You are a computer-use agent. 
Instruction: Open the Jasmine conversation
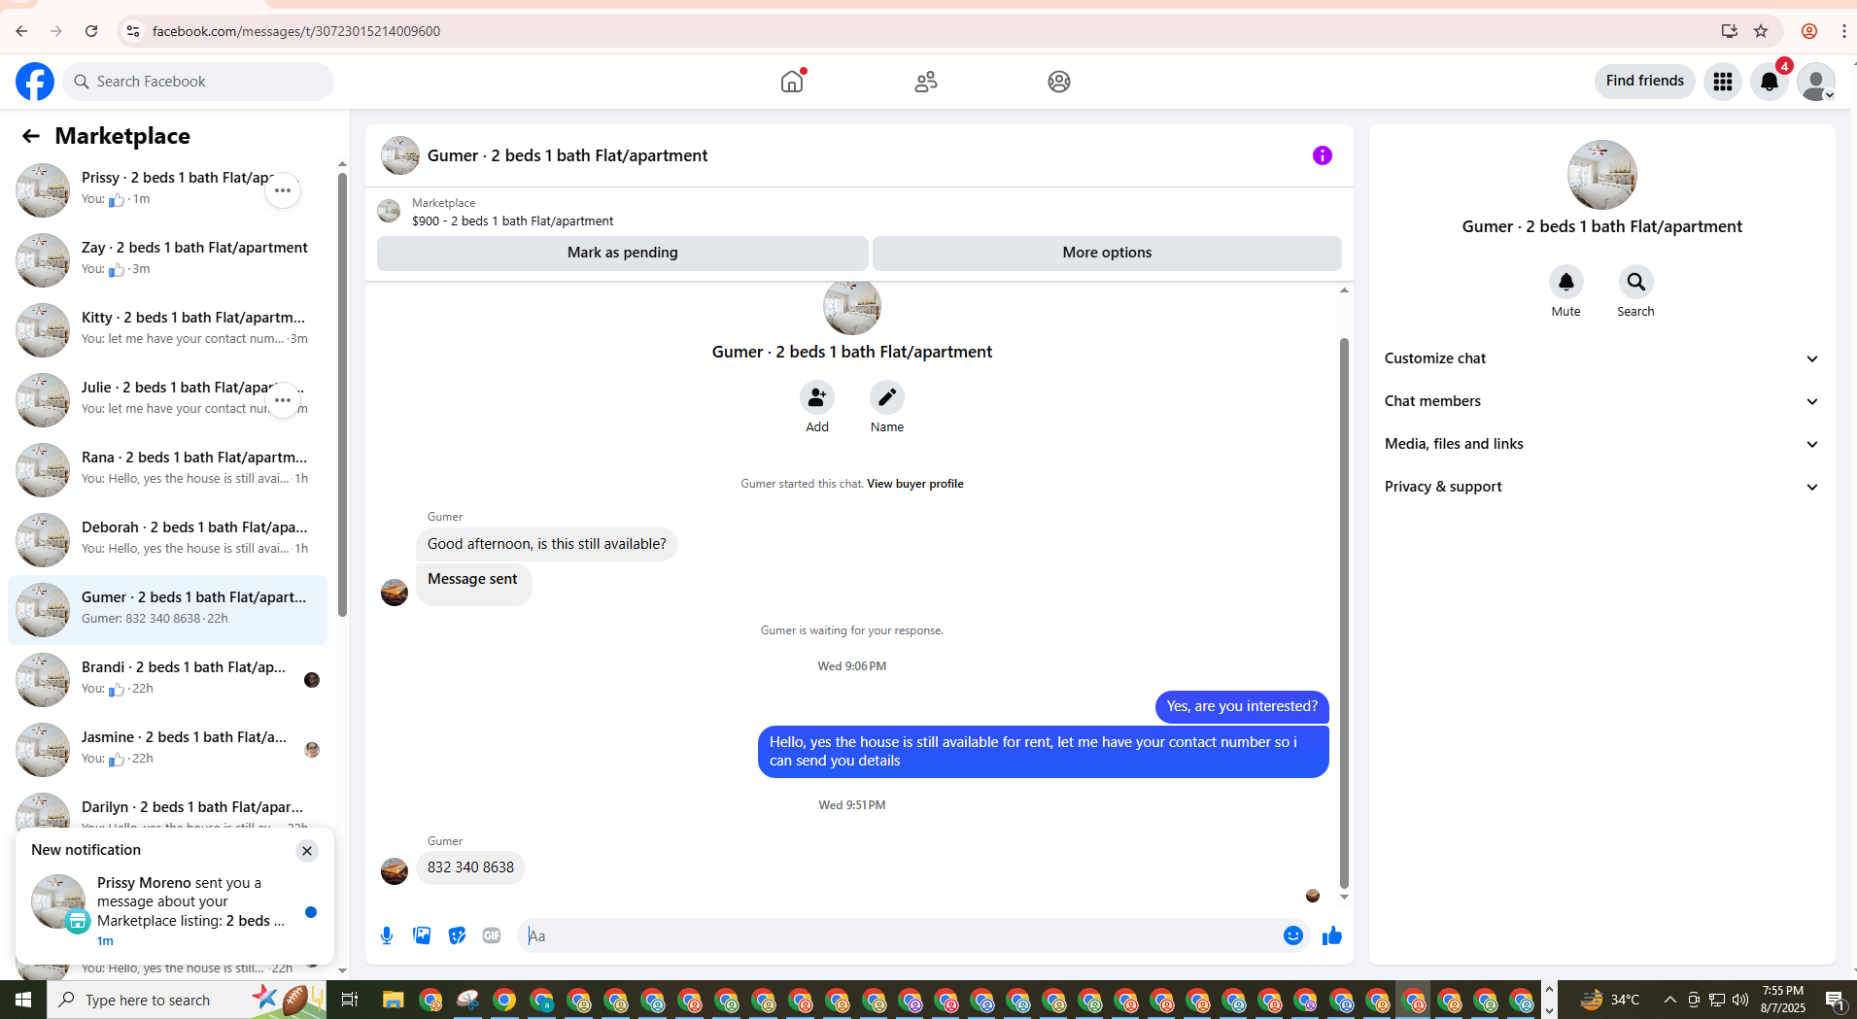point(167,750)
